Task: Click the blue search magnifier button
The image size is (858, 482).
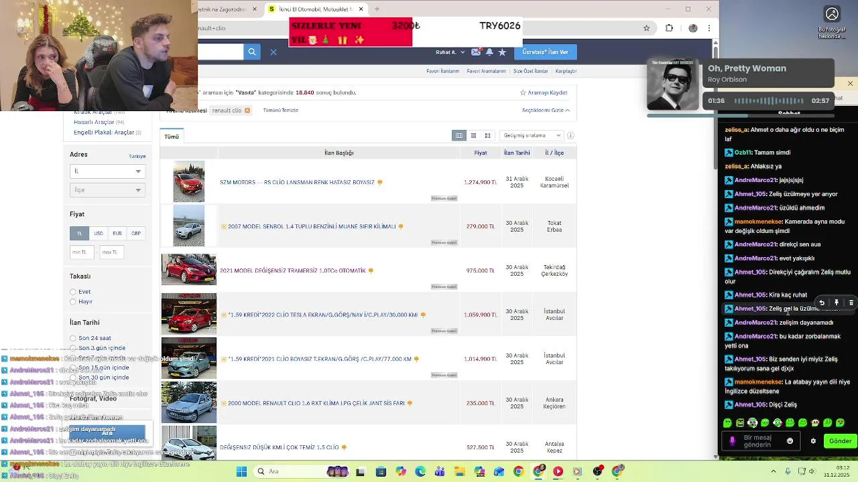Action: pyautogui.click(x=251, y=52)
